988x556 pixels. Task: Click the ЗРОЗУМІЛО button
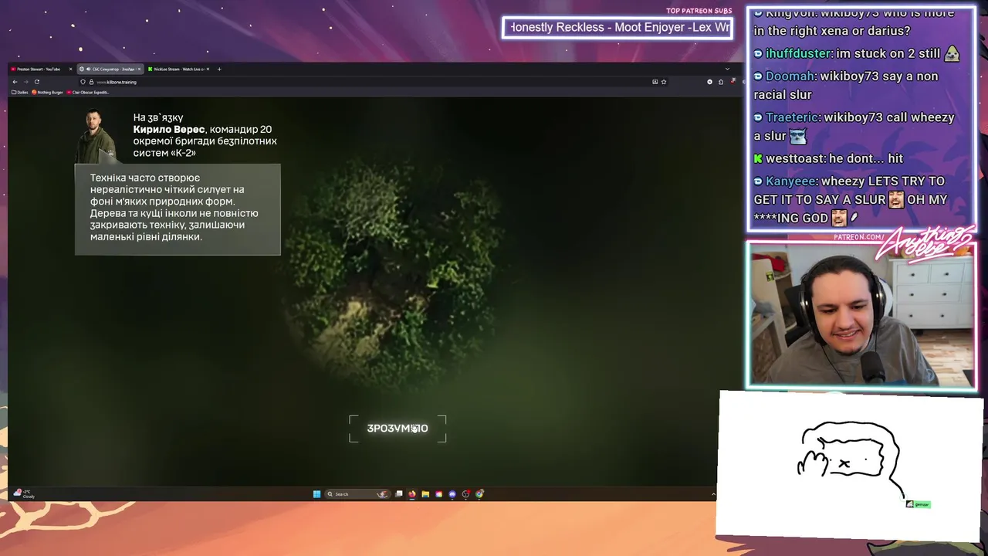[x=398, y=429]
